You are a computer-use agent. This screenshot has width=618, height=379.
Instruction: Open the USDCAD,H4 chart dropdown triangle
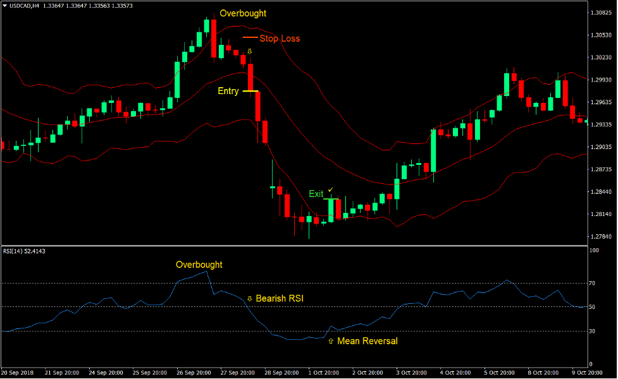[x=5, y=5]
